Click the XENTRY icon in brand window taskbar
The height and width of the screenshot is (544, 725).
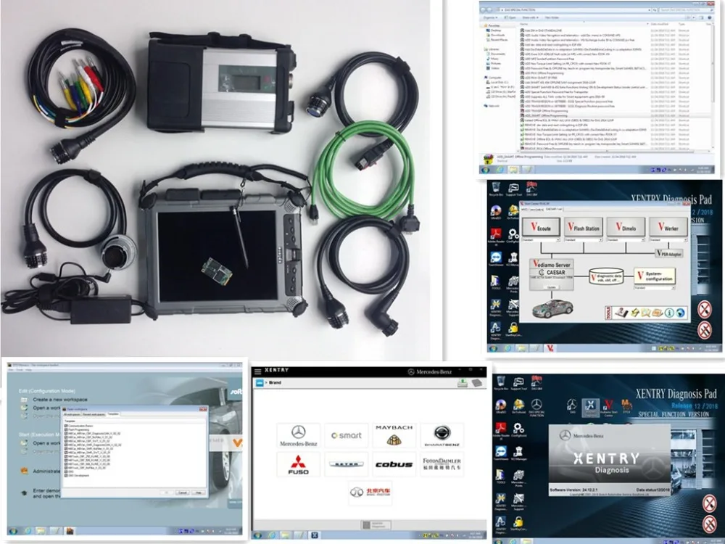315,535
